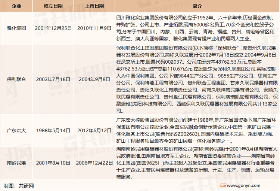
Task: Click the 保利联合 introduction paragraph
Action: click(197, 79)
